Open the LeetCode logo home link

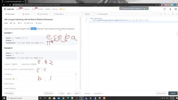click(9, 9)
